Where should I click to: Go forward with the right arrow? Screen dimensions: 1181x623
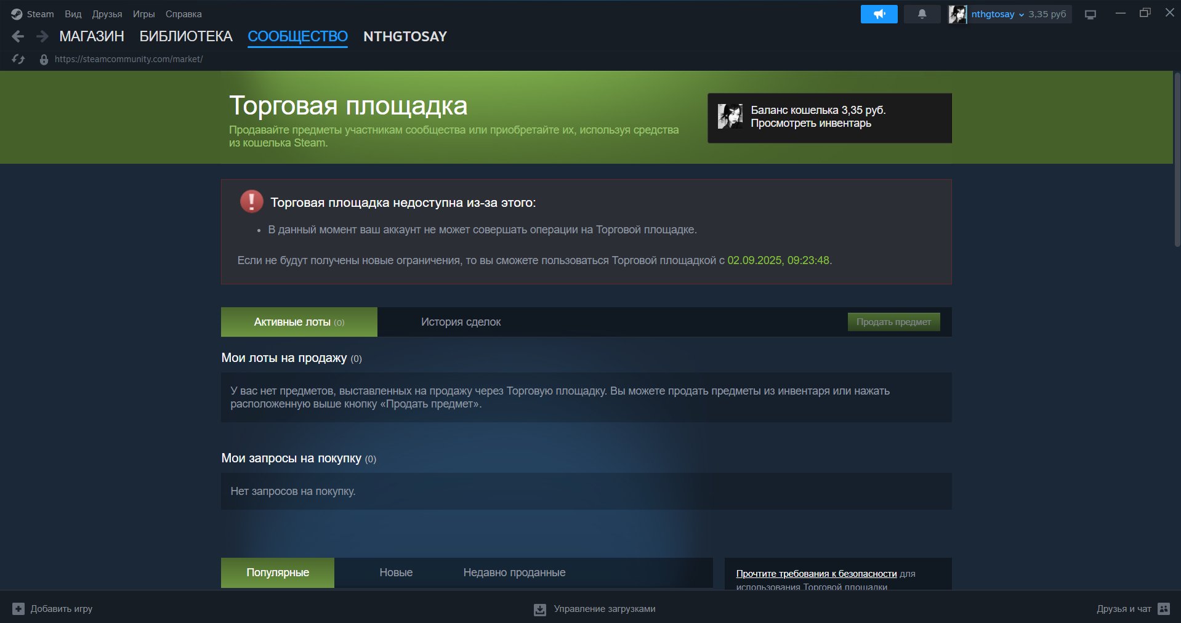point(42,36)
